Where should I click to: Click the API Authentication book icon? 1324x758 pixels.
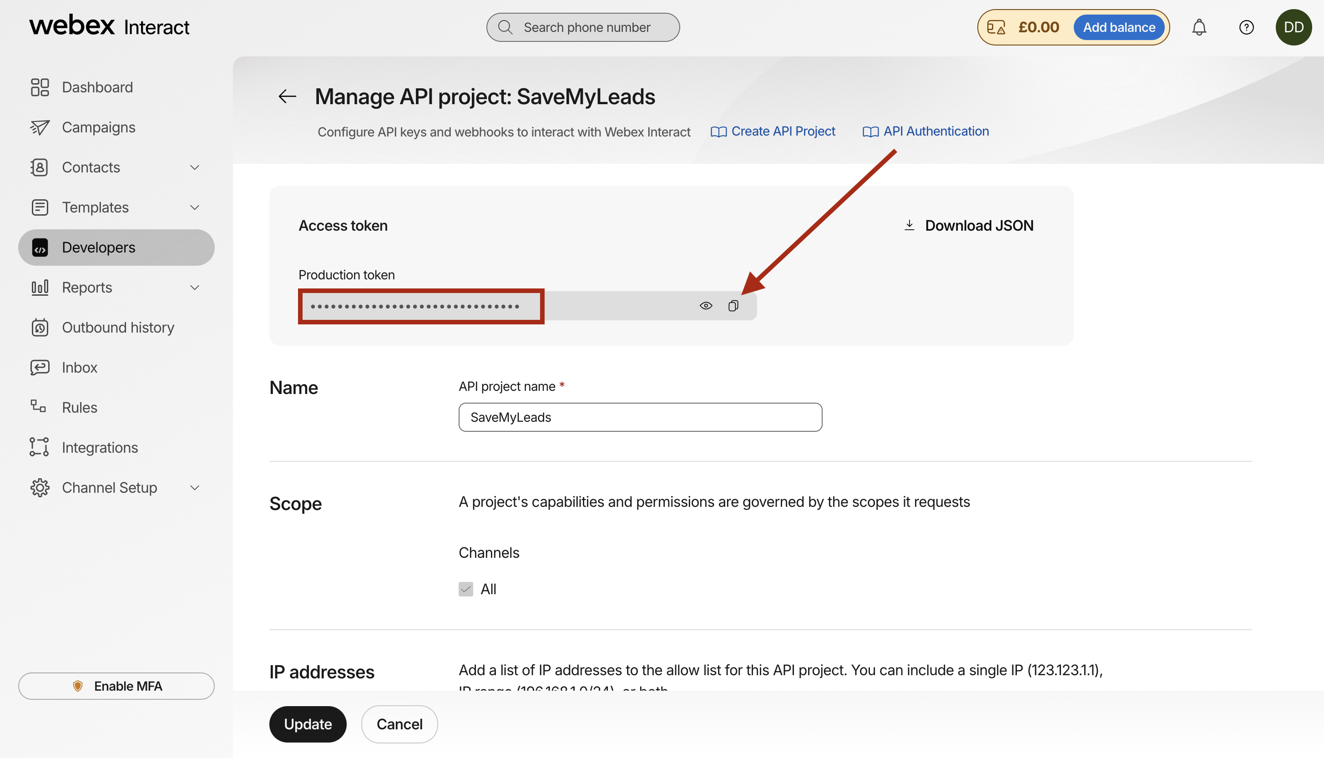click(x=870, y=131)
